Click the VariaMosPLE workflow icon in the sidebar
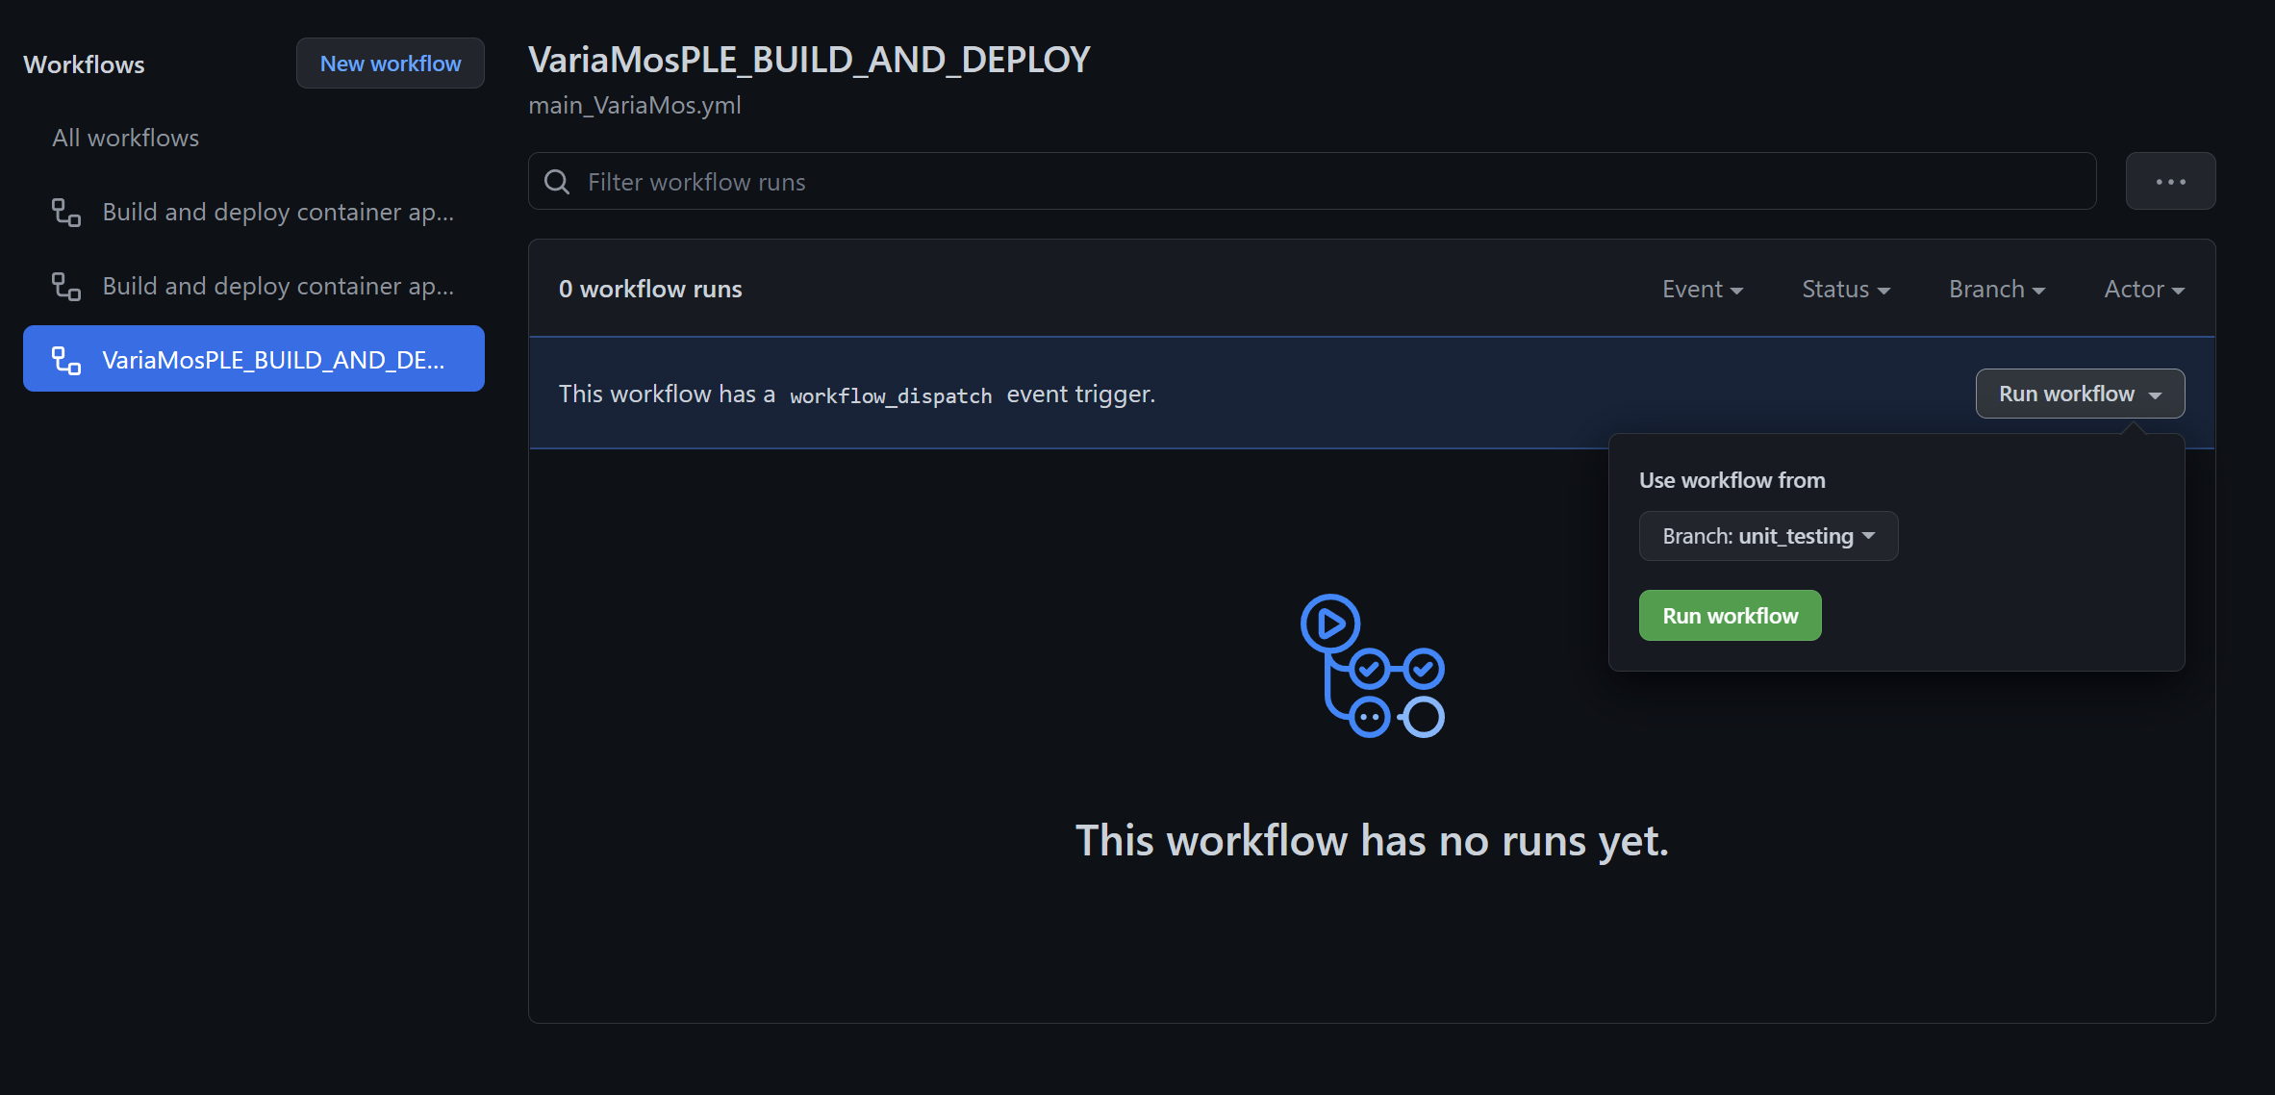The height and width of the screenshot is (1095, 2275). pyautogui.click(x=66, y=361)
